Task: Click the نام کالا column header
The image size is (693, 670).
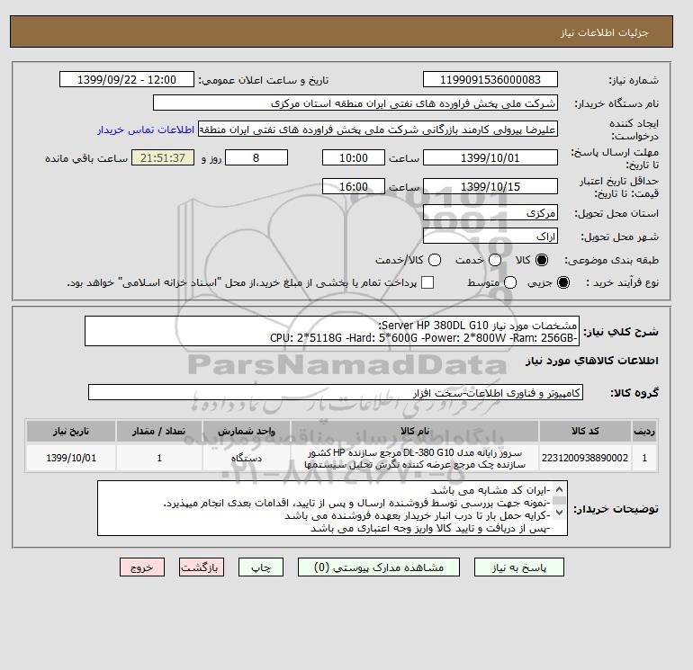Action: (415, 431)
